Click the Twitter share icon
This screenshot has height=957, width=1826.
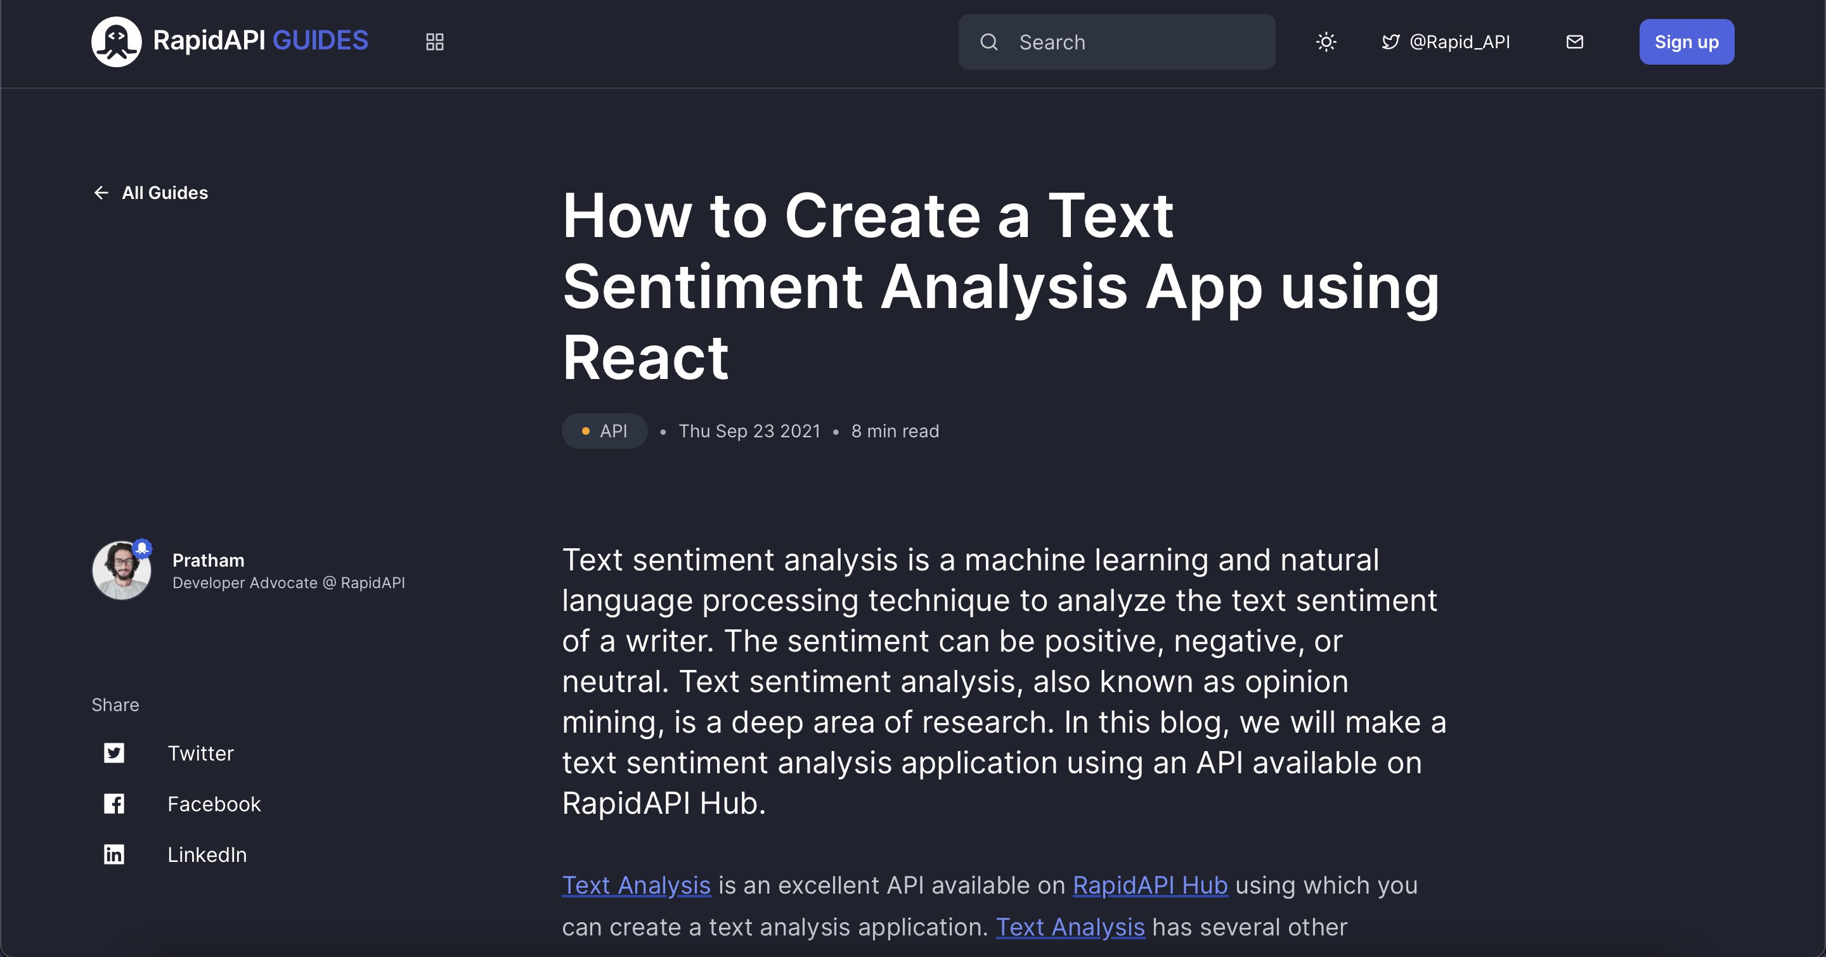(x=114, y=753)
